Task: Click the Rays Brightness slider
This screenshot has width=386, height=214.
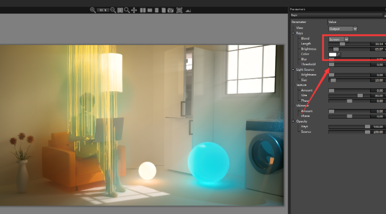Action: pos(349,49)
